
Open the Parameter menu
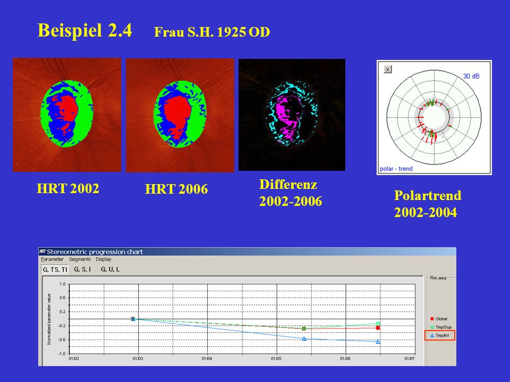[52, 259]
